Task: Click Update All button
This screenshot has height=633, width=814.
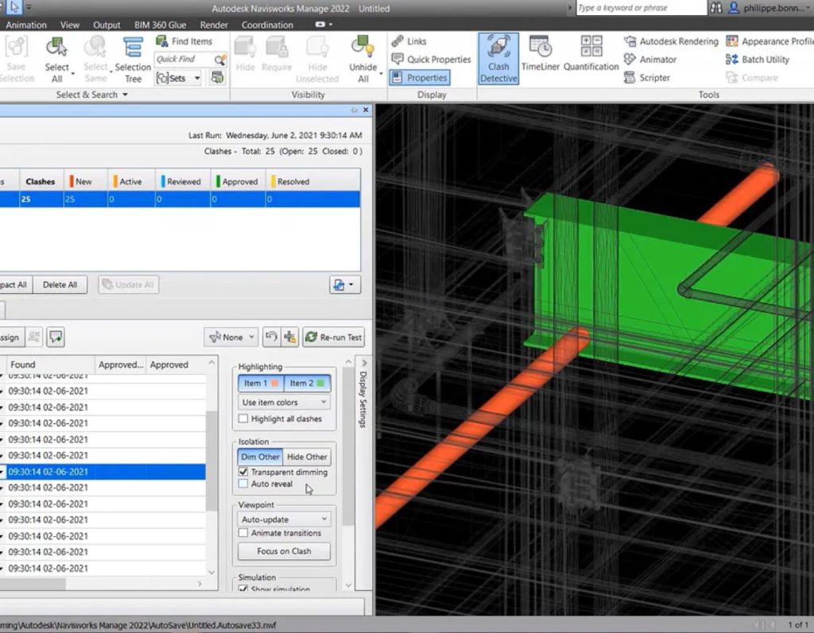Action: coord(128,285)
